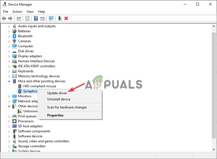The image size is (217, 159).
Task: Click the scrollbar up arrow
Action: (x=214, y=26)
